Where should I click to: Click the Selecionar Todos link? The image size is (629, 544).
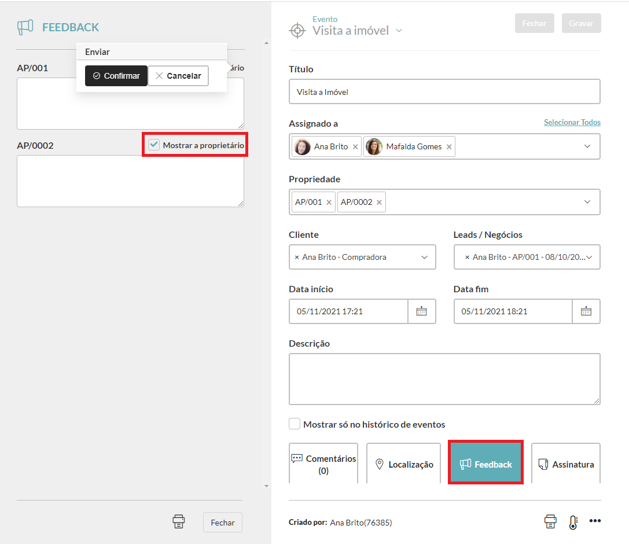[x=572, y=123]
